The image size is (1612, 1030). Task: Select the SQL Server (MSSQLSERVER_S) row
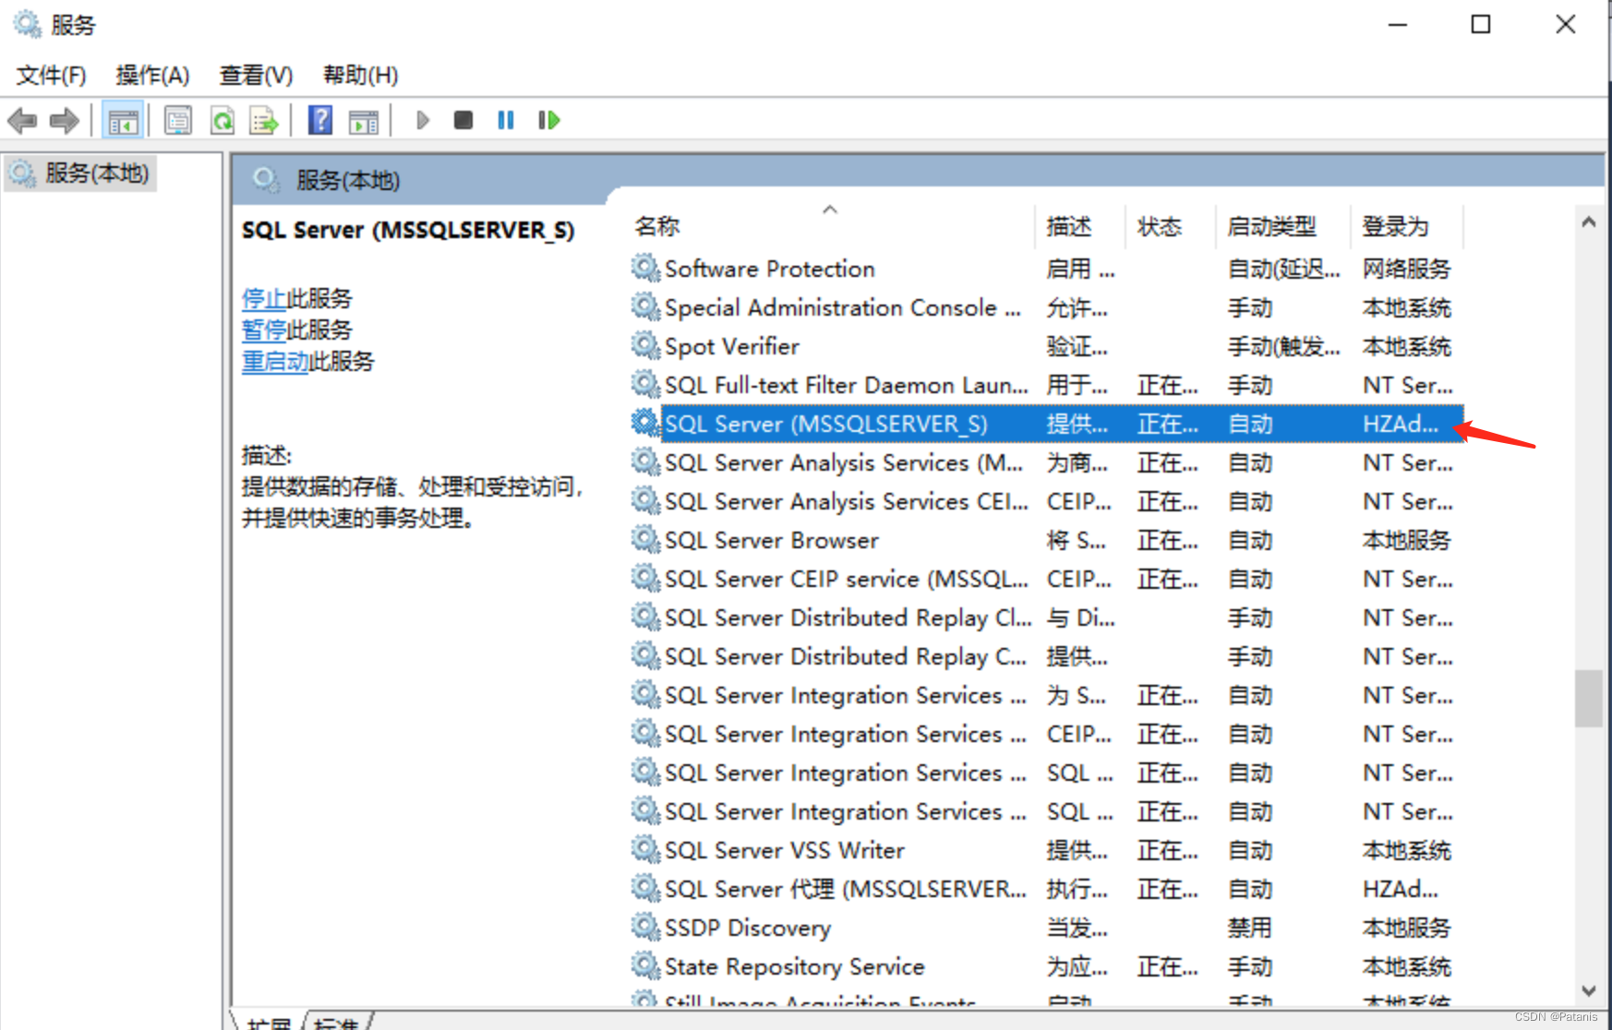pos(1046,424)
